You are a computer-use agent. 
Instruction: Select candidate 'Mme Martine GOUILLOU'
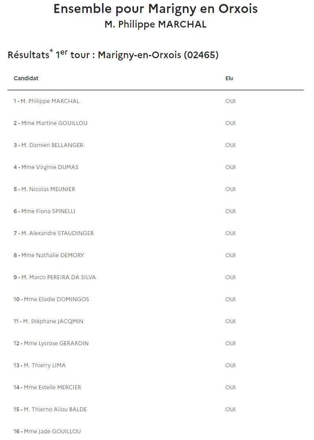pos(50,123)
